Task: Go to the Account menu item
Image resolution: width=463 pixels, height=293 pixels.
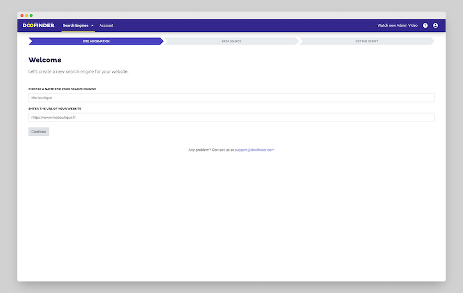Action: (106, 26)
